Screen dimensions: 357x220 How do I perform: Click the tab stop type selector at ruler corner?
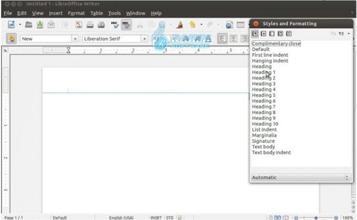pyautogui.click(x=6, y=50)
